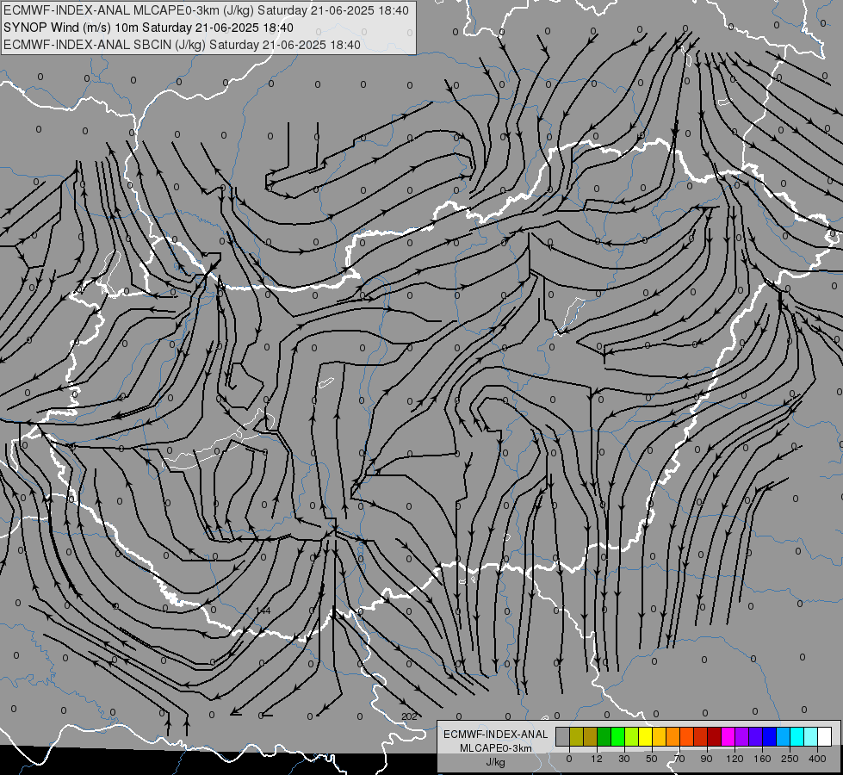The height and width of the screenshot is (775, 843).
Task: Click the dark red legend swatch
Action: click(x=715, y=736)
